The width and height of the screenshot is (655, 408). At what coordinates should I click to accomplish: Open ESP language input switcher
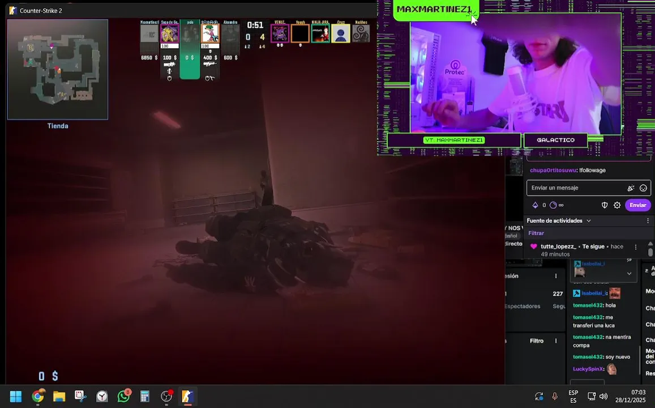573,396
